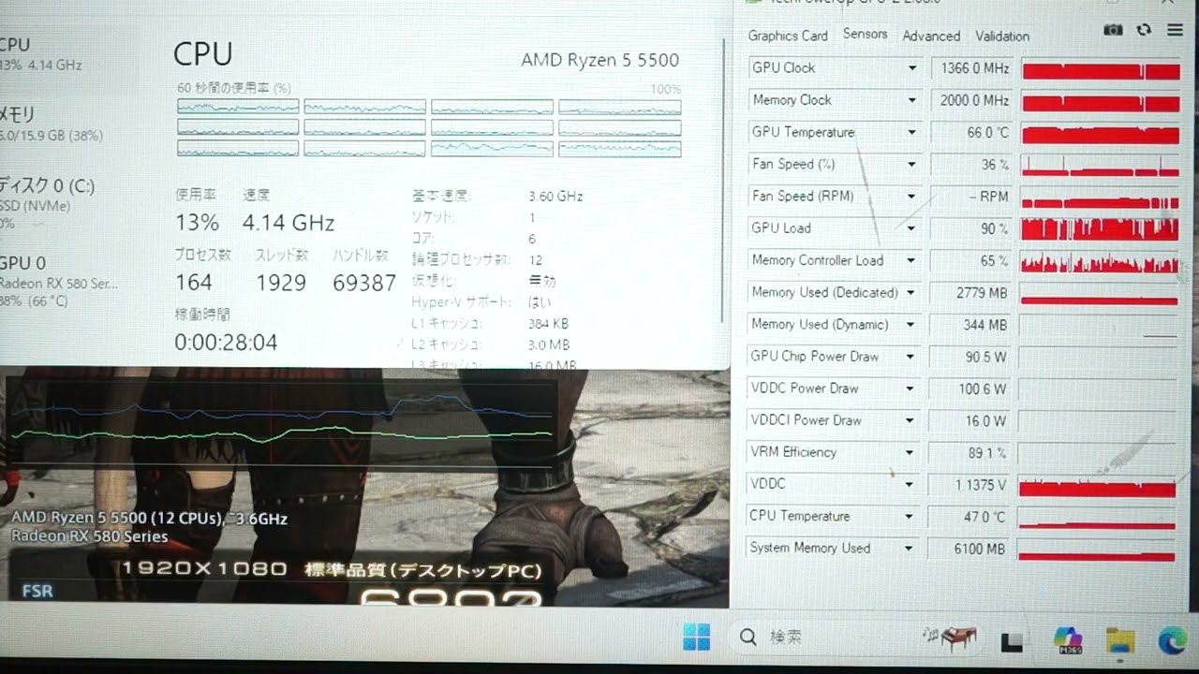Image resolution: width=1199 pixels, height=674 pixels.
Task: Open the VRM Efficiency sensor dropdown
Action: point(910,452)
